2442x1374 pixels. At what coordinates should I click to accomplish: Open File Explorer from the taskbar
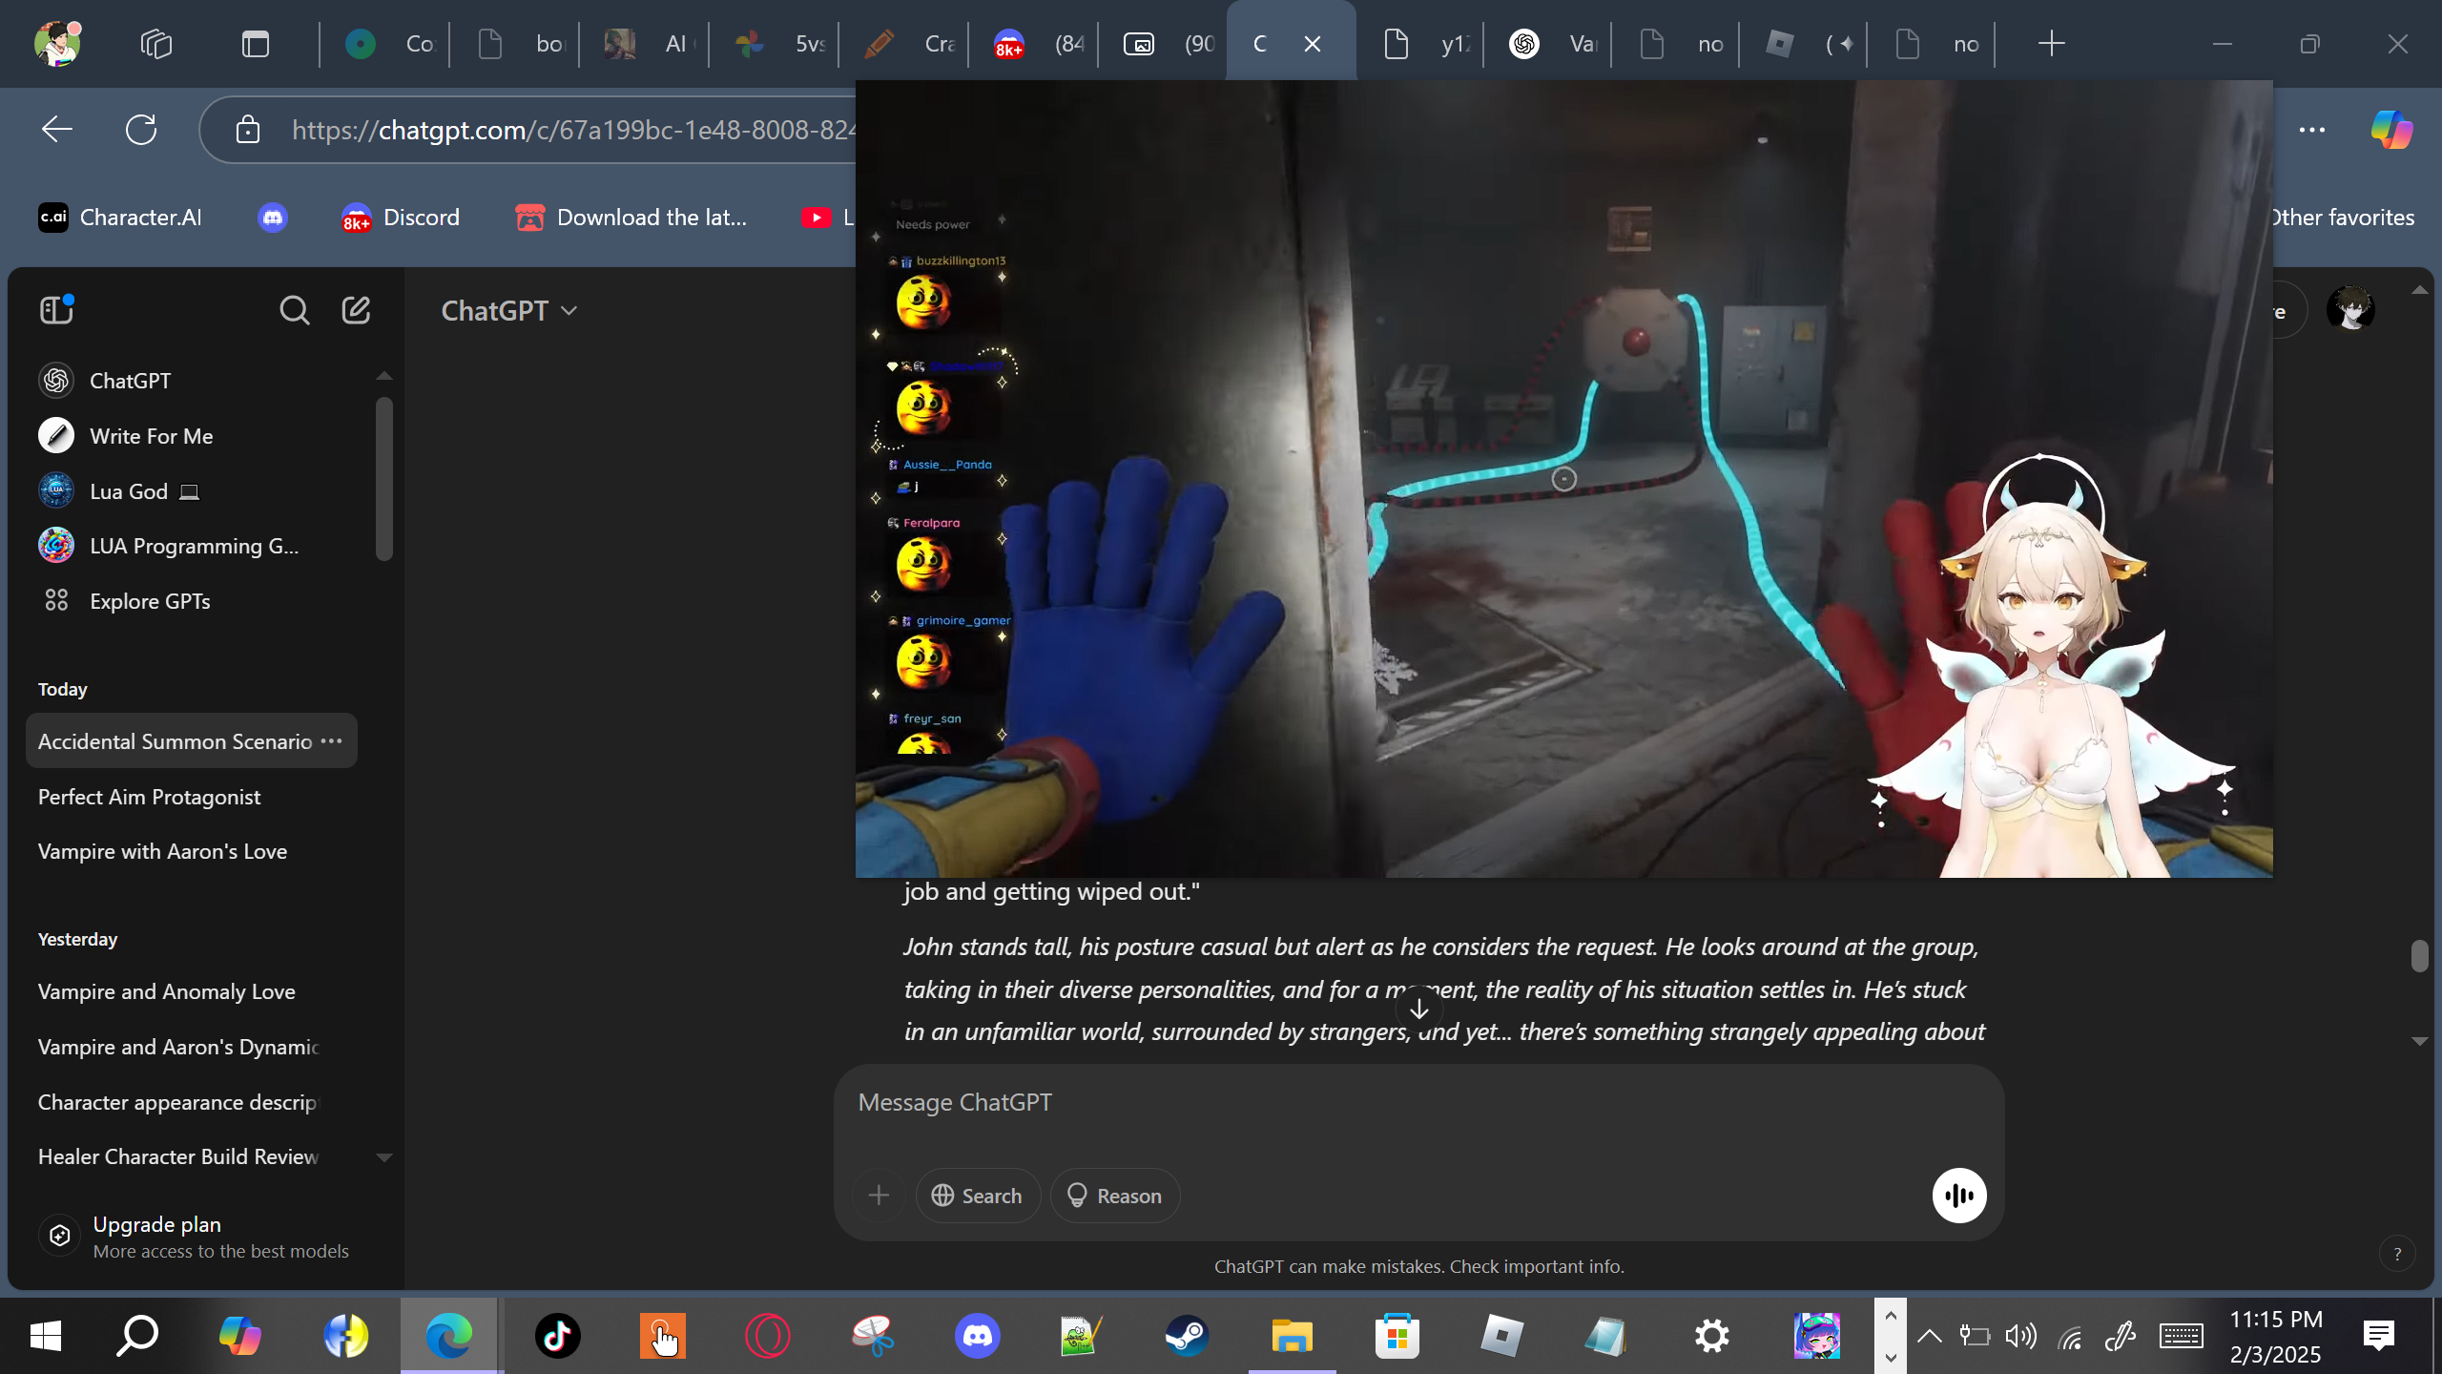(1292, 1335)
